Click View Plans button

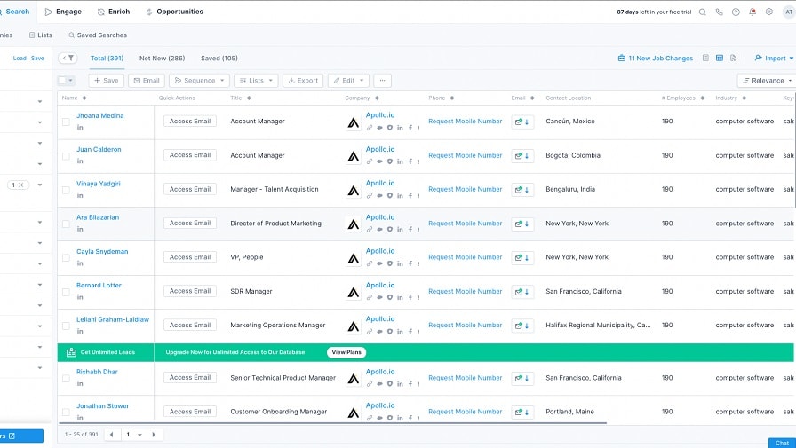346,352
